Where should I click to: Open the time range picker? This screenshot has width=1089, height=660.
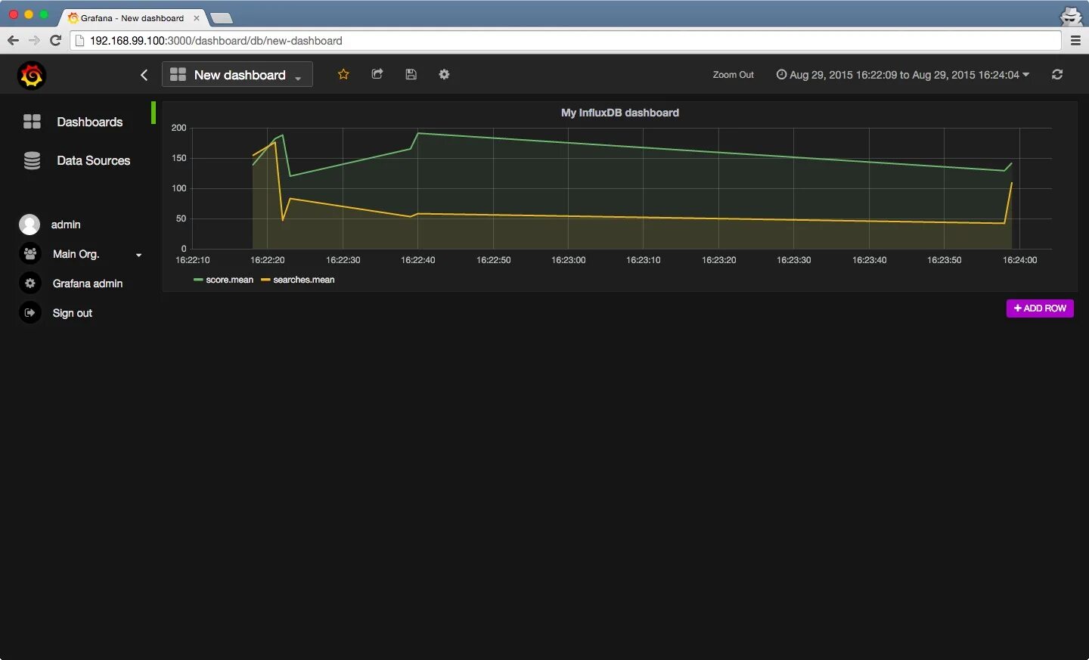click(x=903, y=75)
